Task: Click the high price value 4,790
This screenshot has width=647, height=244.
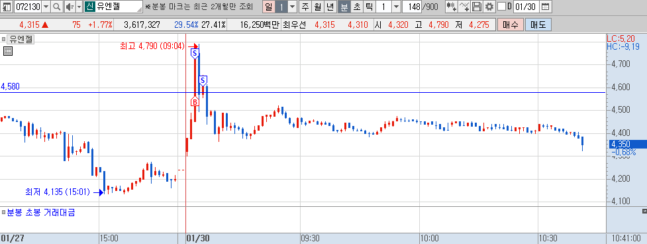Action: click(x=438, y=25)
